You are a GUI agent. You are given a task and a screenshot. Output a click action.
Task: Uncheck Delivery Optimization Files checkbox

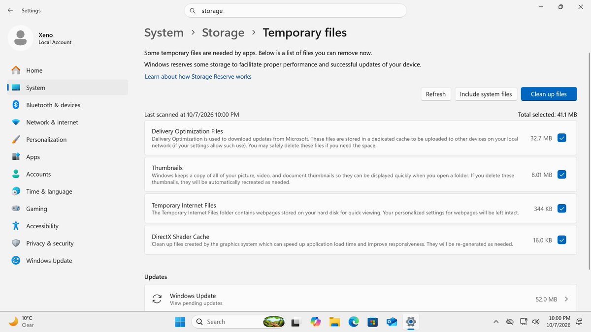(562, 138)
